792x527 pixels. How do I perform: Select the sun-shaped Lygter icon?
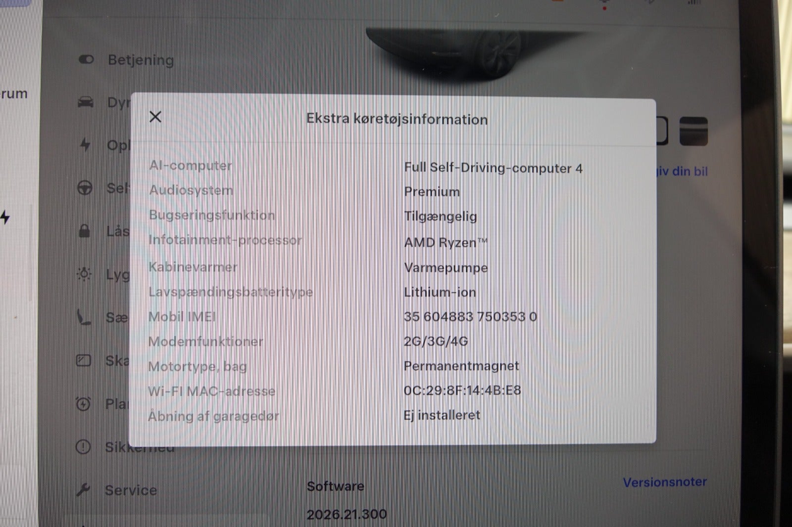pos(84,274)
